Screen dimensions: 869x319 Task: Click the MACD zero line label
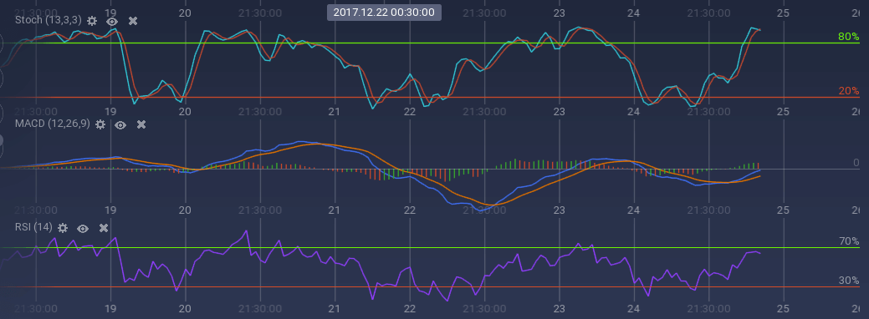856,164
